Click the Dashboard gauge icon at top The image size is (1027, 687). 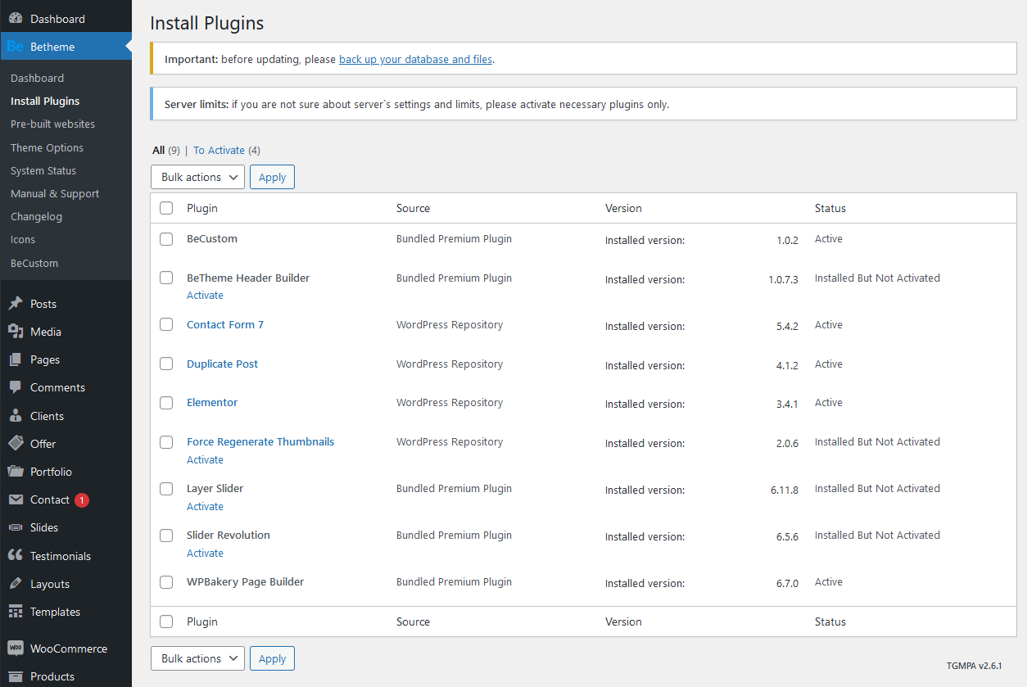click(16, 19)
